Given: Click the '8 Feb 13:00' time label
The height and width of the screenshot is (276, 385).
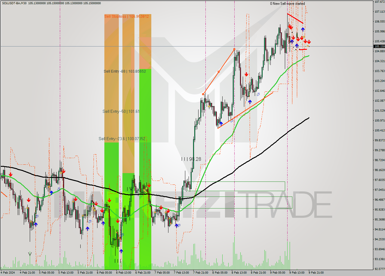Looking at the screenshot, I should point(239,273).
